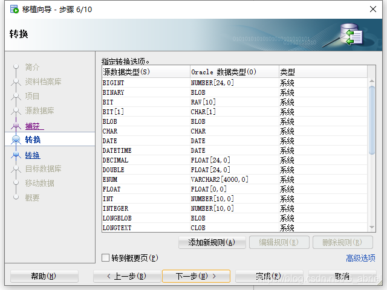Click the database conversion banner icon
Image resolution: width=387 pixels, height=290 pixels.
(351, 34)
